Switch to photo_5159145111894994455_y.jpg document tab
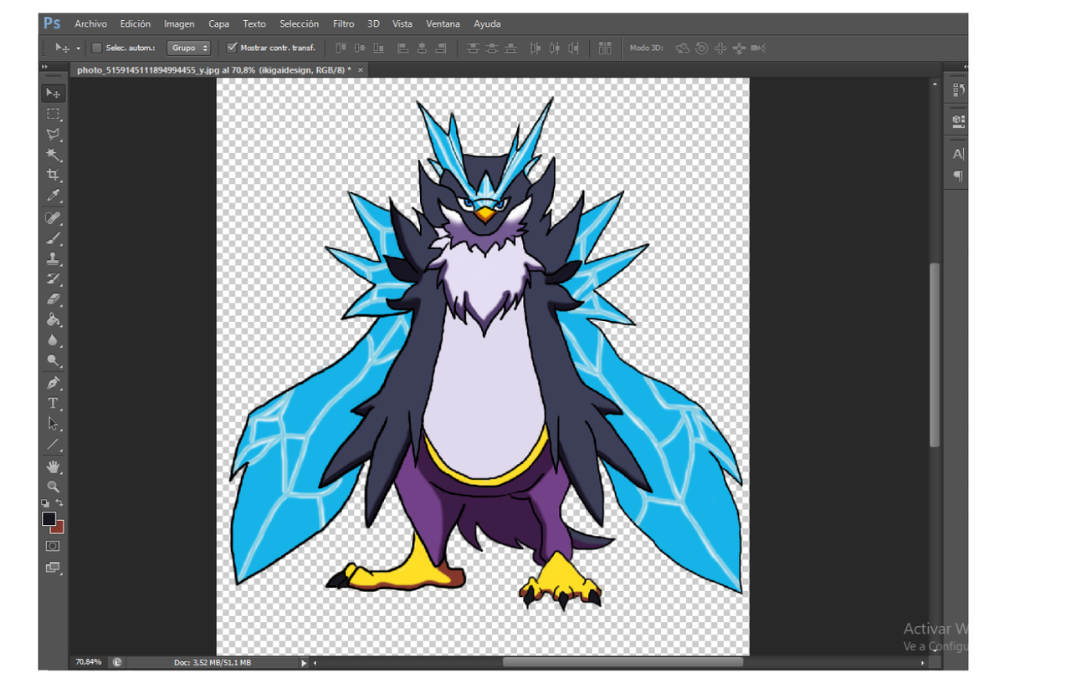Viewport: 1071px width, 688px height. pos(213,70)
